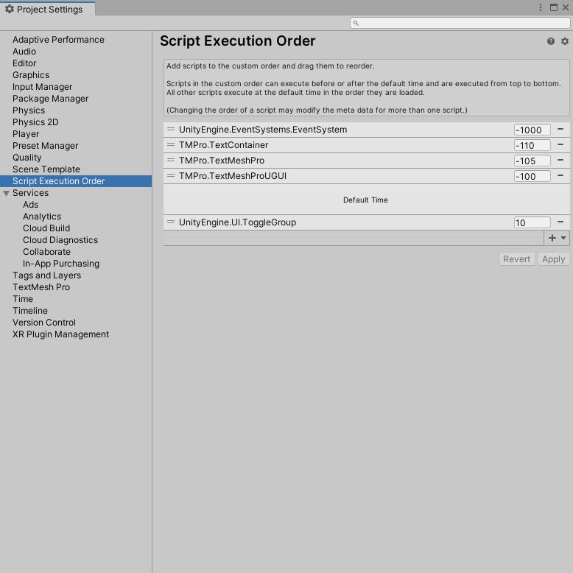Click the plus button to add a script
This screenshot has width=573, height=573.
[x=556, y=238]
